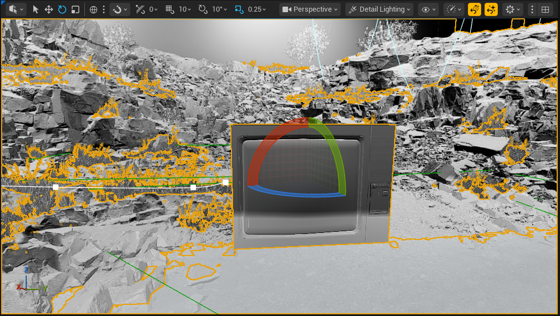The image size is (560, 316).
Task: Open the performance and scalability gauge dropdown
Action: pos(454,9)
